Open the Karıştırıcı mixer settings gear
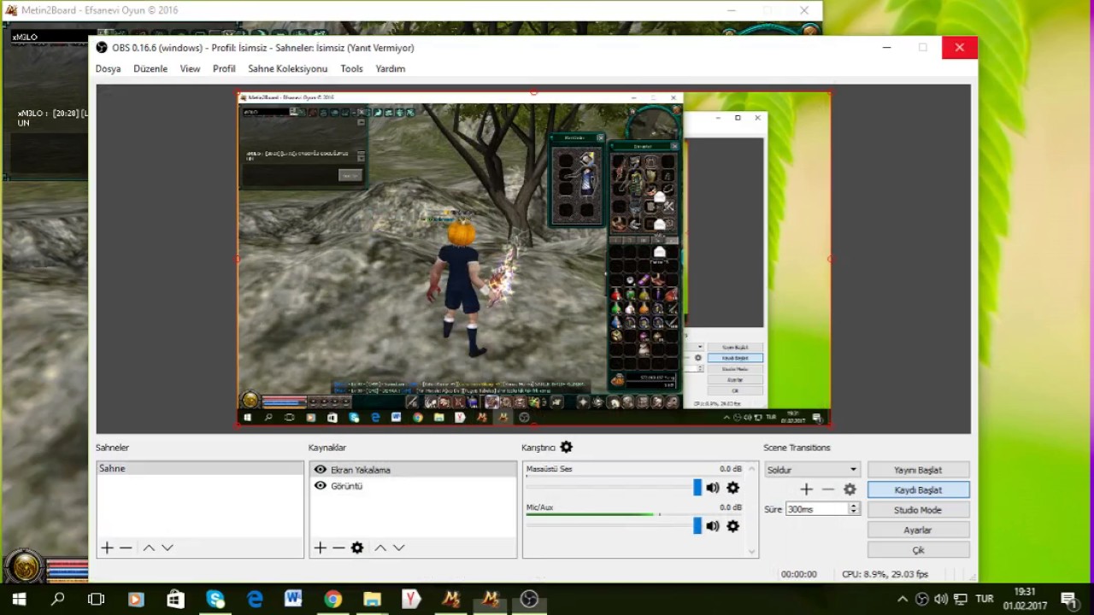 pyautogui.click(x=566, y=447)
